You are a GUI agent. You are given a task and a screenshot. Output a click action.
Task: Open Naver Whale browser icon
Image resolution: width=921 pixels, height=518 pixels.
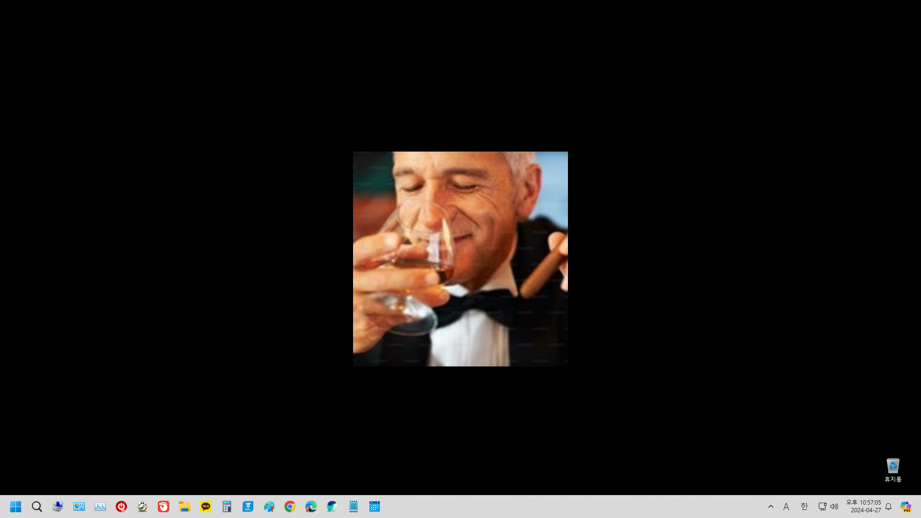[x=332, y=506]
